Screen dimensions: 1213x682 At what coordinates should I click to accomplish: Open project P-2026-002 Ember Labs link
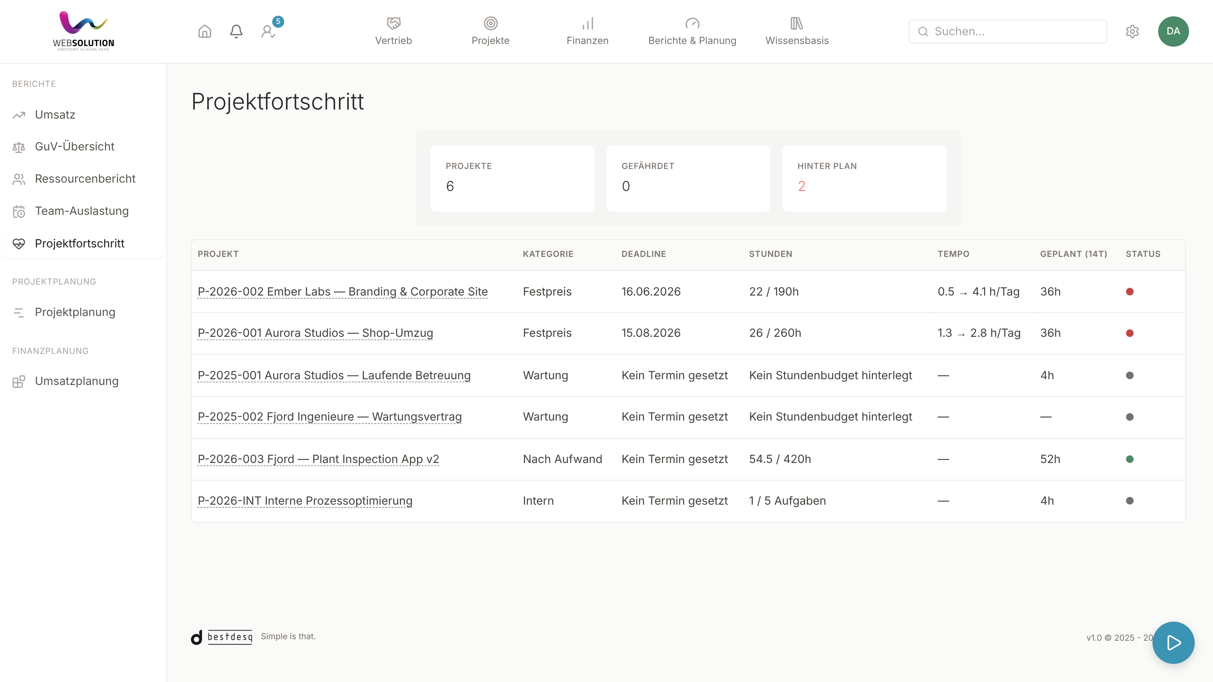point(342,292)
